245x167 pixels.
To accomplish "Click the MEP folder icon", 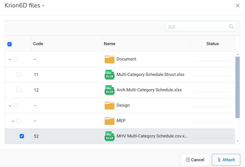I will tap(109, 121).
